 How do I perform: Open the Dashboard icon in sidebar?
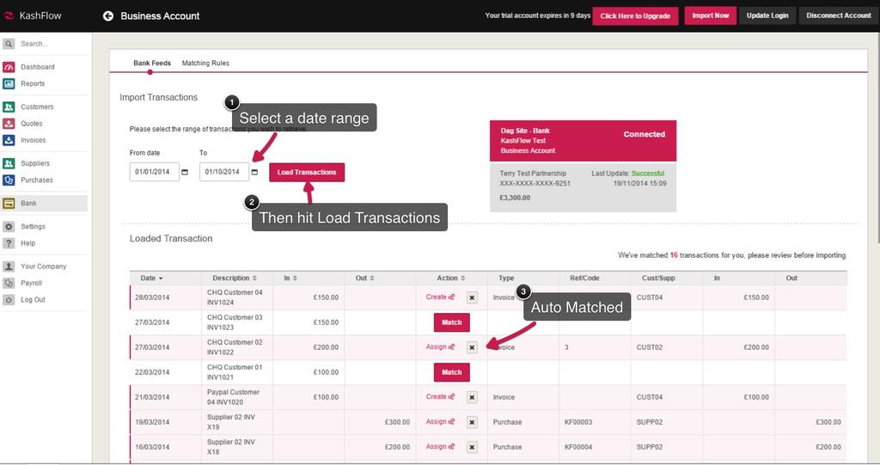(x=9, y=67)
